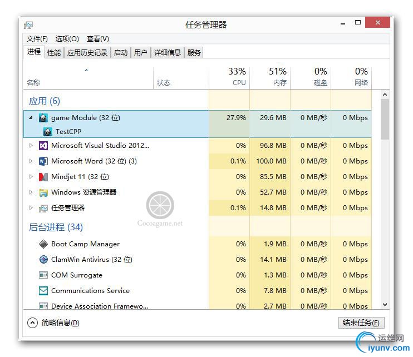
Task: Click the 简略信息(D) link text
Action: (60, 323)
